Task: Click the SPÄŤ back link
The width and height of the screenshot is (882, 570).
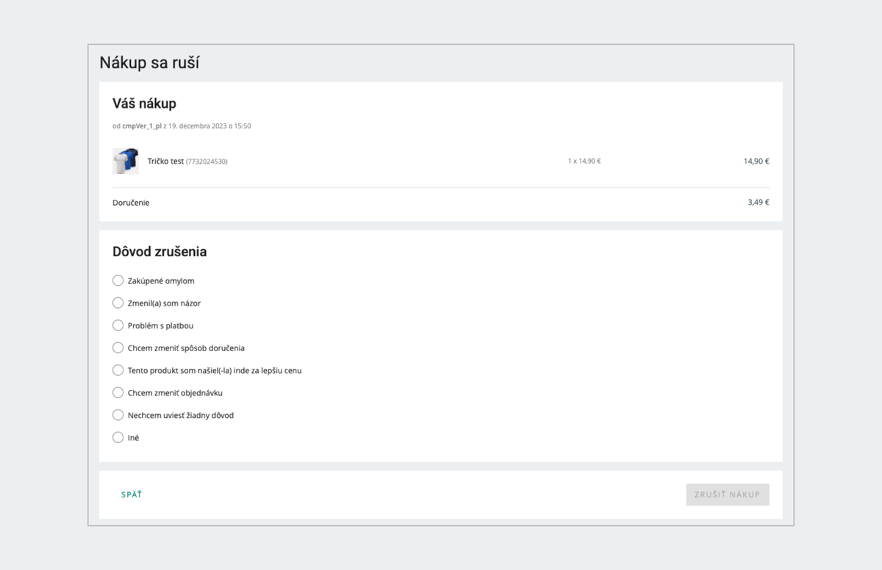Action: click(x=132, y=494)
